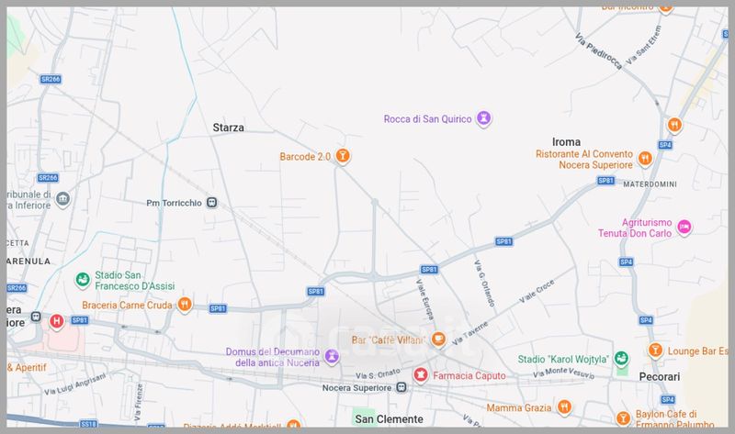This screenshot has height=434, width=735.
Task: Open the Farmacia Caputo pharmacy marker
Action: click(x=420, y=374)
